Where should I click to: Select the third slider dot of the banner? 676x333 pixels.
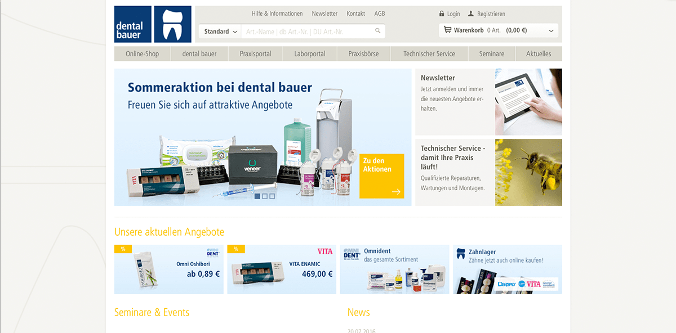click(272, 196)
